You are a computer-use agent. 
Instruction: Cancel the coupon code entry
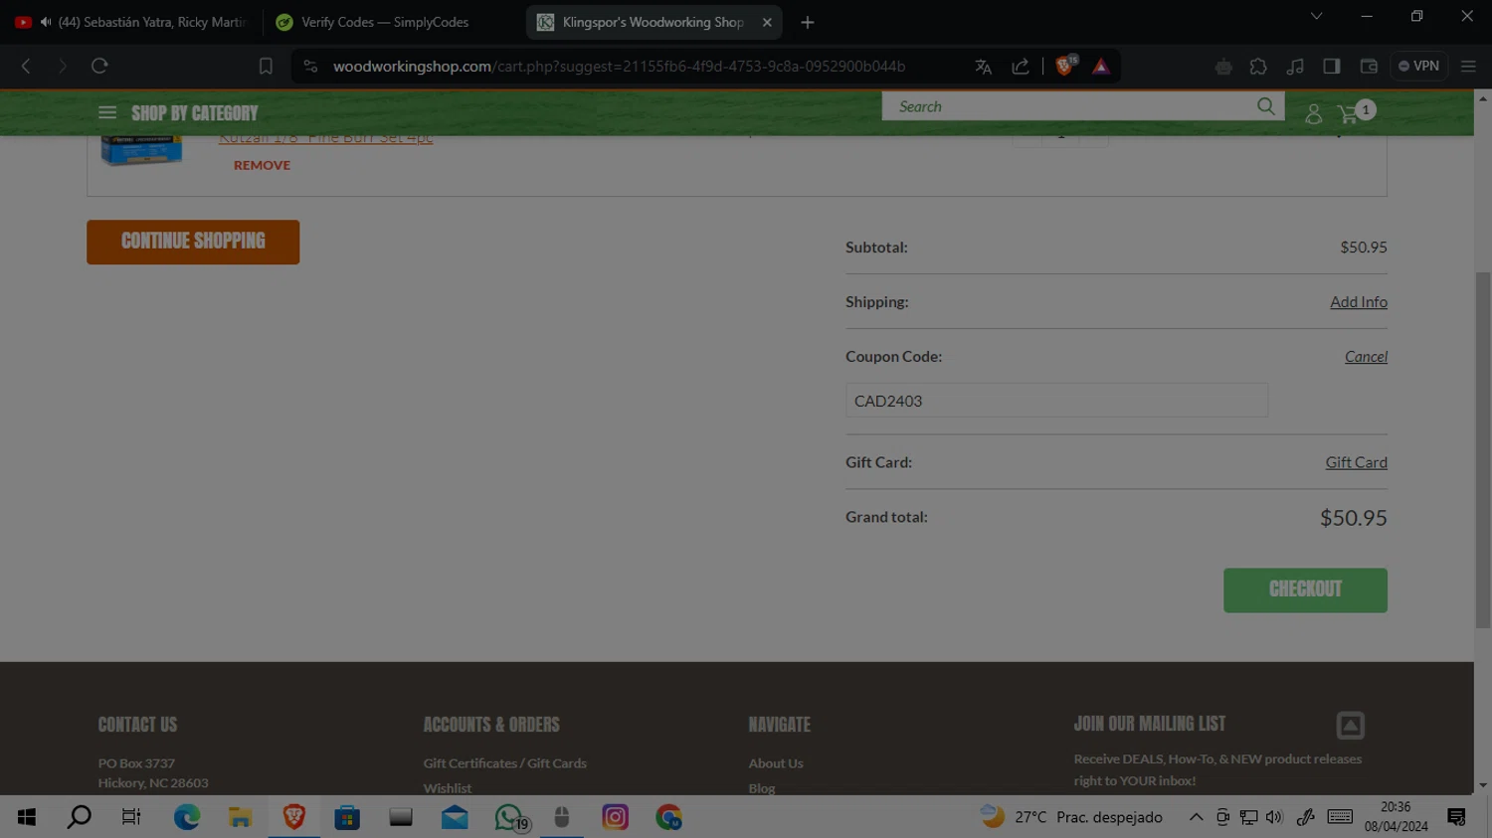pyautogui.click(x=1366, y=357)
